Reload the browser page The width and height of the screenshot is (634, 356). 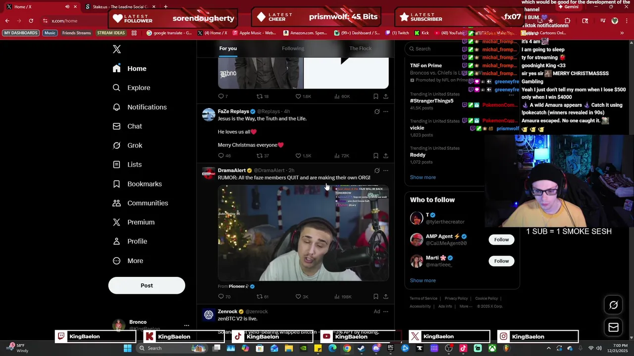[x=31, y=21]
